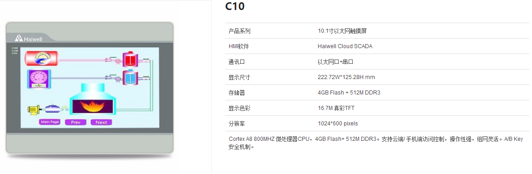Click the red mixing tank icon

pyautogui.click(x=129, y=60)
